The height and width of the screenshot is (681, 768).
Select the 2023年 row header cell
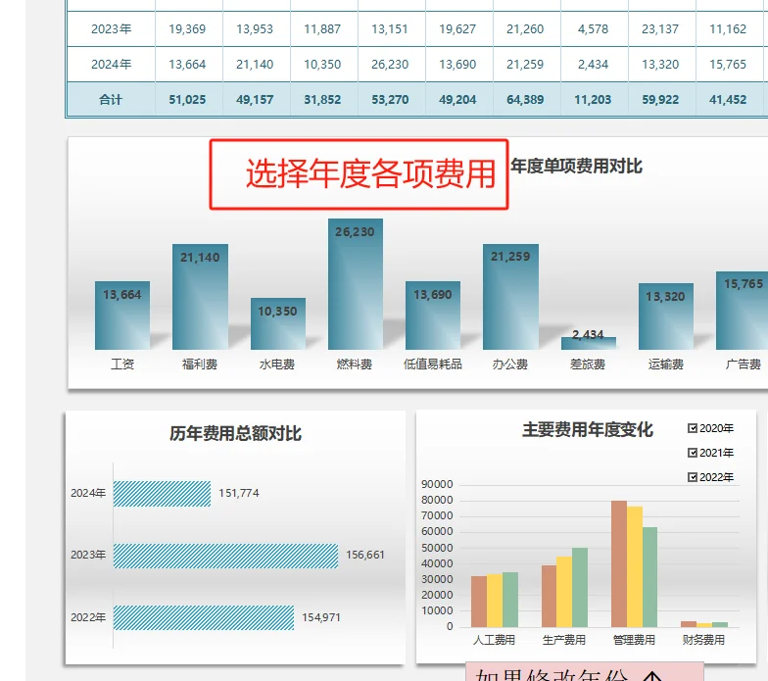pos(112,29)
